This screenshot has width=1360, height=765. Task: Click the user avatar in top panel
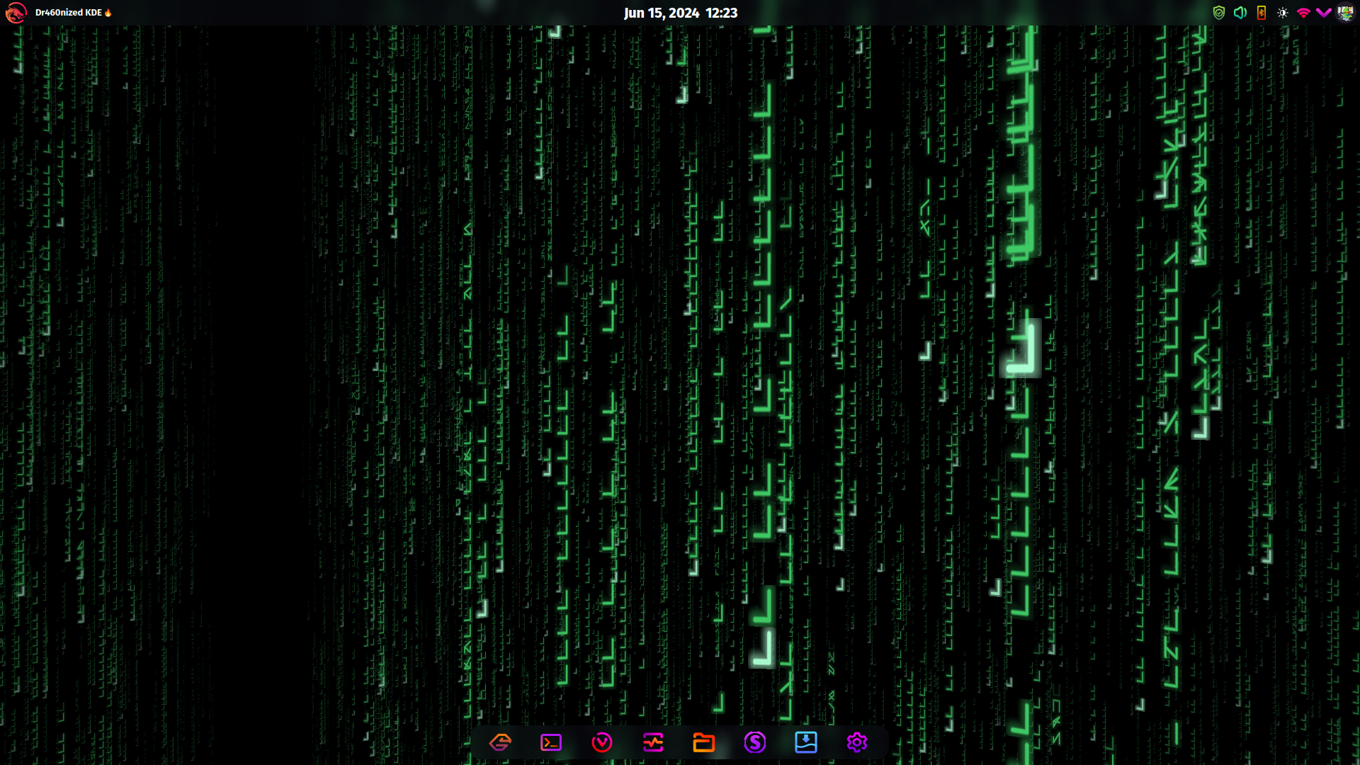tap(1345, 13)
